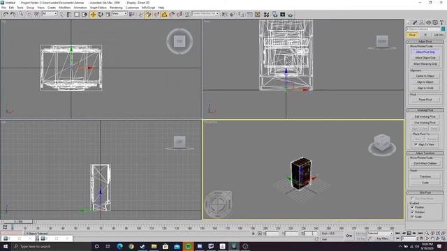The image size is (447, 251).
Task: Switch to the Modify command panel tab
Action: pos(415,22)
